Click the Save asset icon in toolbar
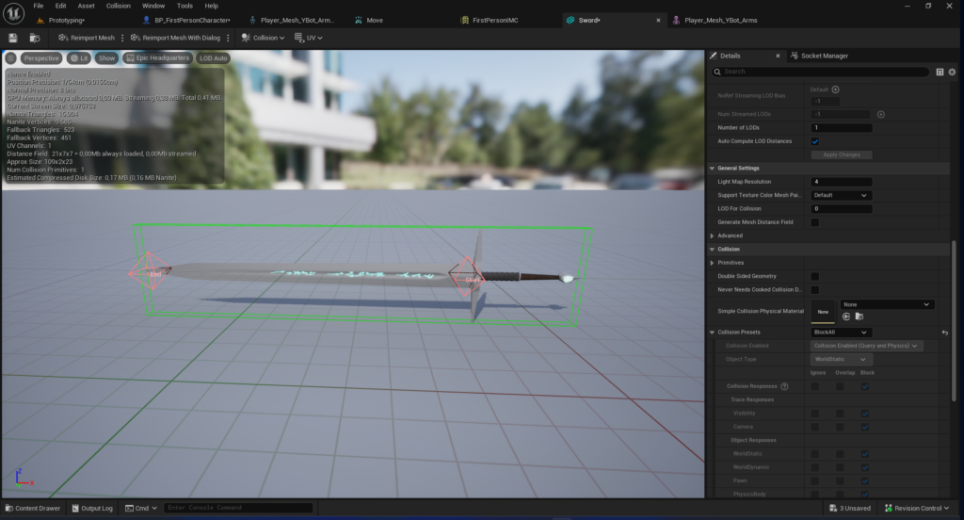 13,38
